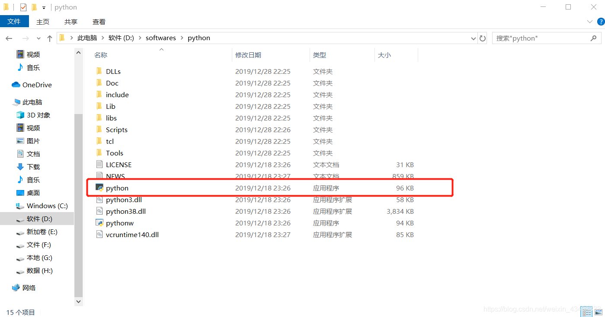Click navigation pane scrollbar up arrow

coord(78,52)
